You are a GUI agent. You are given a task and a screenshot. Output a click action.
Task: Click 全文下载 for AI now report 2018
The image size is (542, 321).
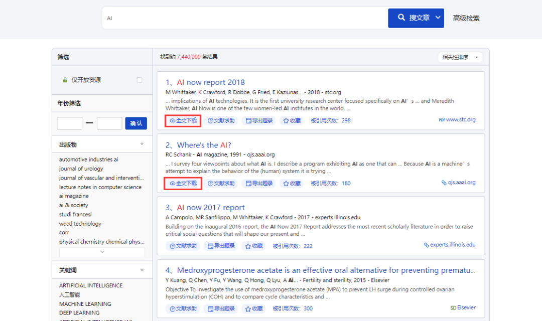coord(183,120)
